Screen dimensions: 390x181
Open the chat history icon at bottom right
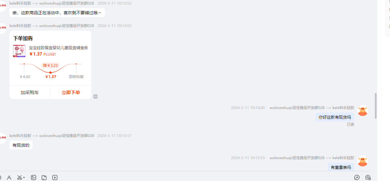point(368,178)
